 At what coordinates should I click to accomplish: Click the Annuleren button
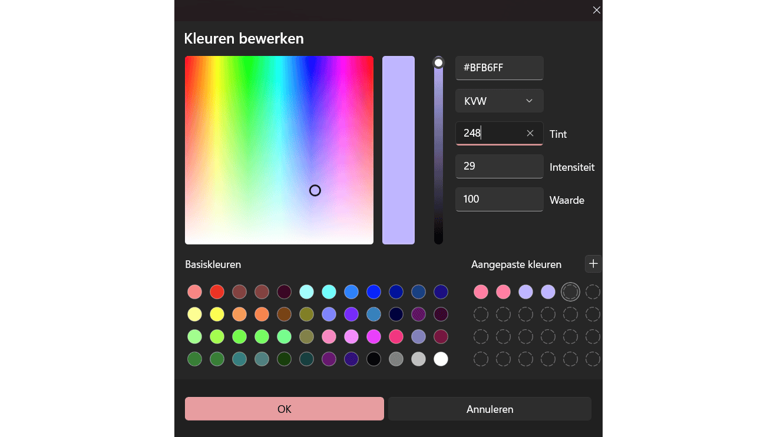click(490, 409)
